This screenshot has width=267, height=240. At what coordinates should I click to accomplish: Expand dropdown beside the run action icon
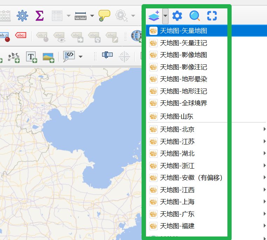(x=133, y=16)
